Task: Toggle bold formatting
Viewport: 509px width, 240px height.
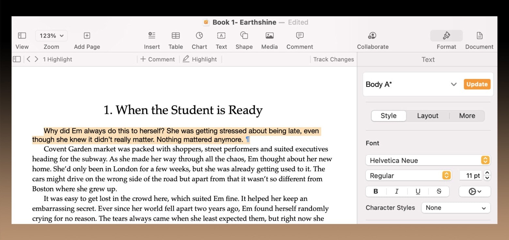Action: (x=375, y=191)
